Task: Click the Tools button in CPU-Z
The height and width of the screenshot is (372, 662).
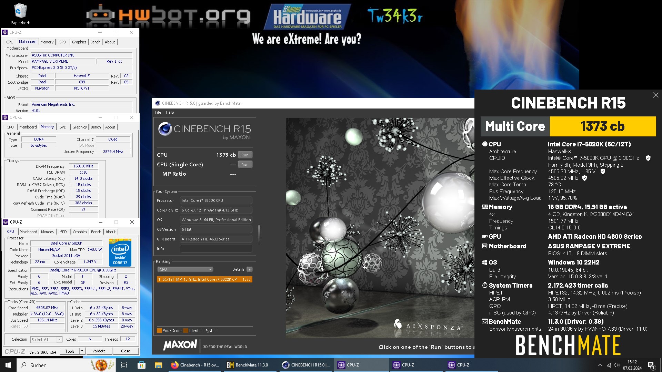Action: (x=70, y=351)
